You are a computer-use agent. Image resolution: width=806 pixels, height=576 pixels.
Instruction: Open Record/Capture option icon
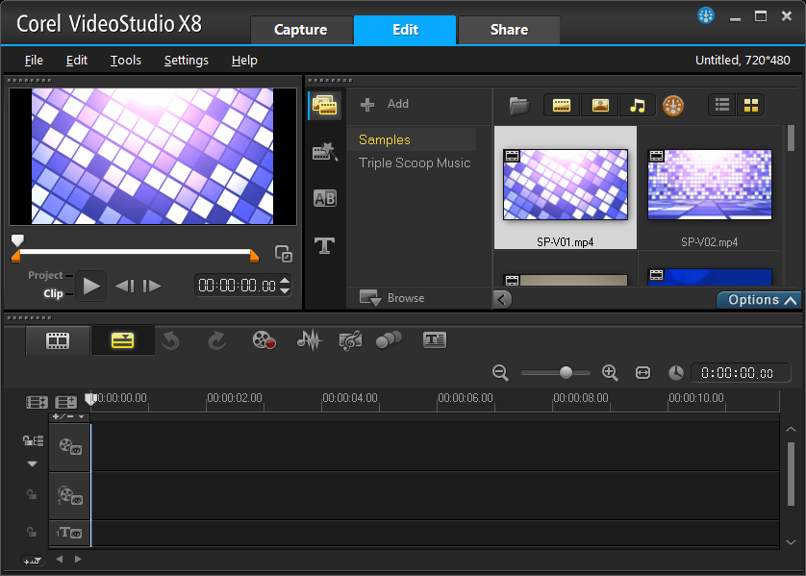pos(264,340)
